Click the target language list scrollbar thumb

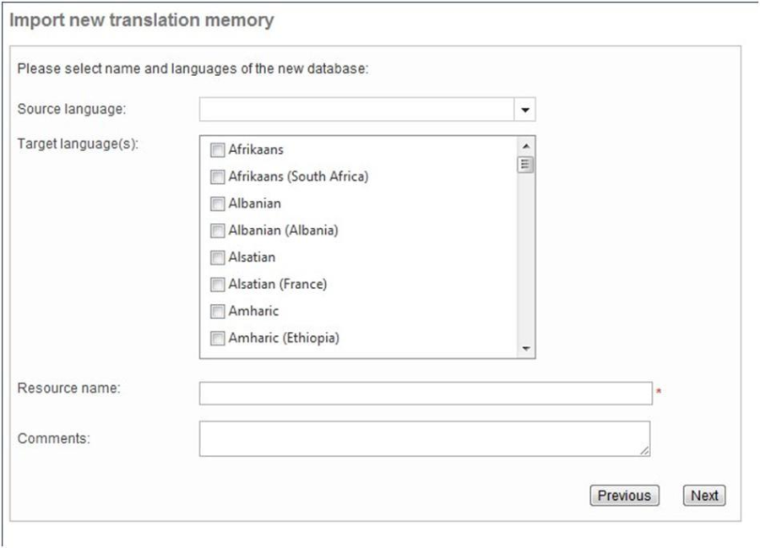coord(526,164)
